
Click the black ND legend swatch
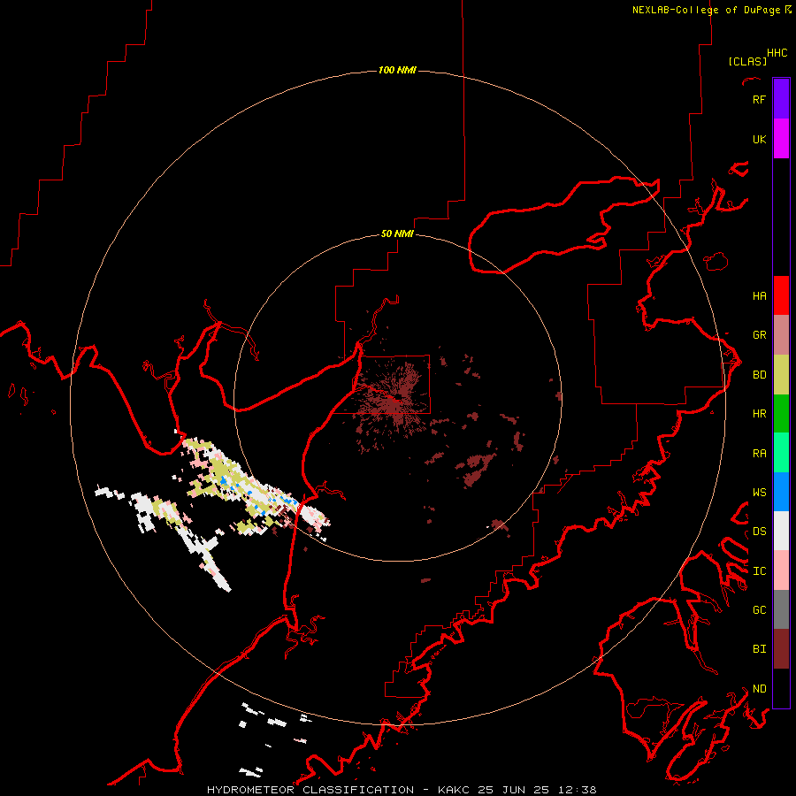click(781, 688)
